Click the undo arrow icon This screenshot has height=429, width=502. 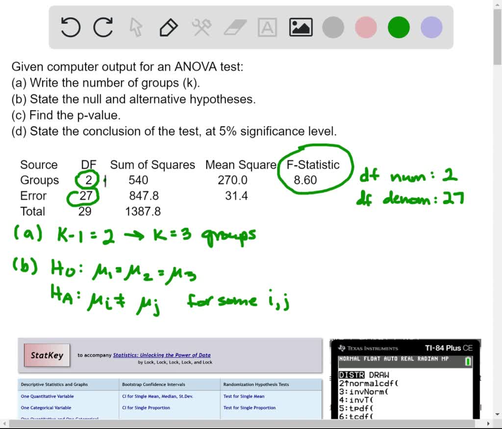pyautogui.click(x=71, y=27)
